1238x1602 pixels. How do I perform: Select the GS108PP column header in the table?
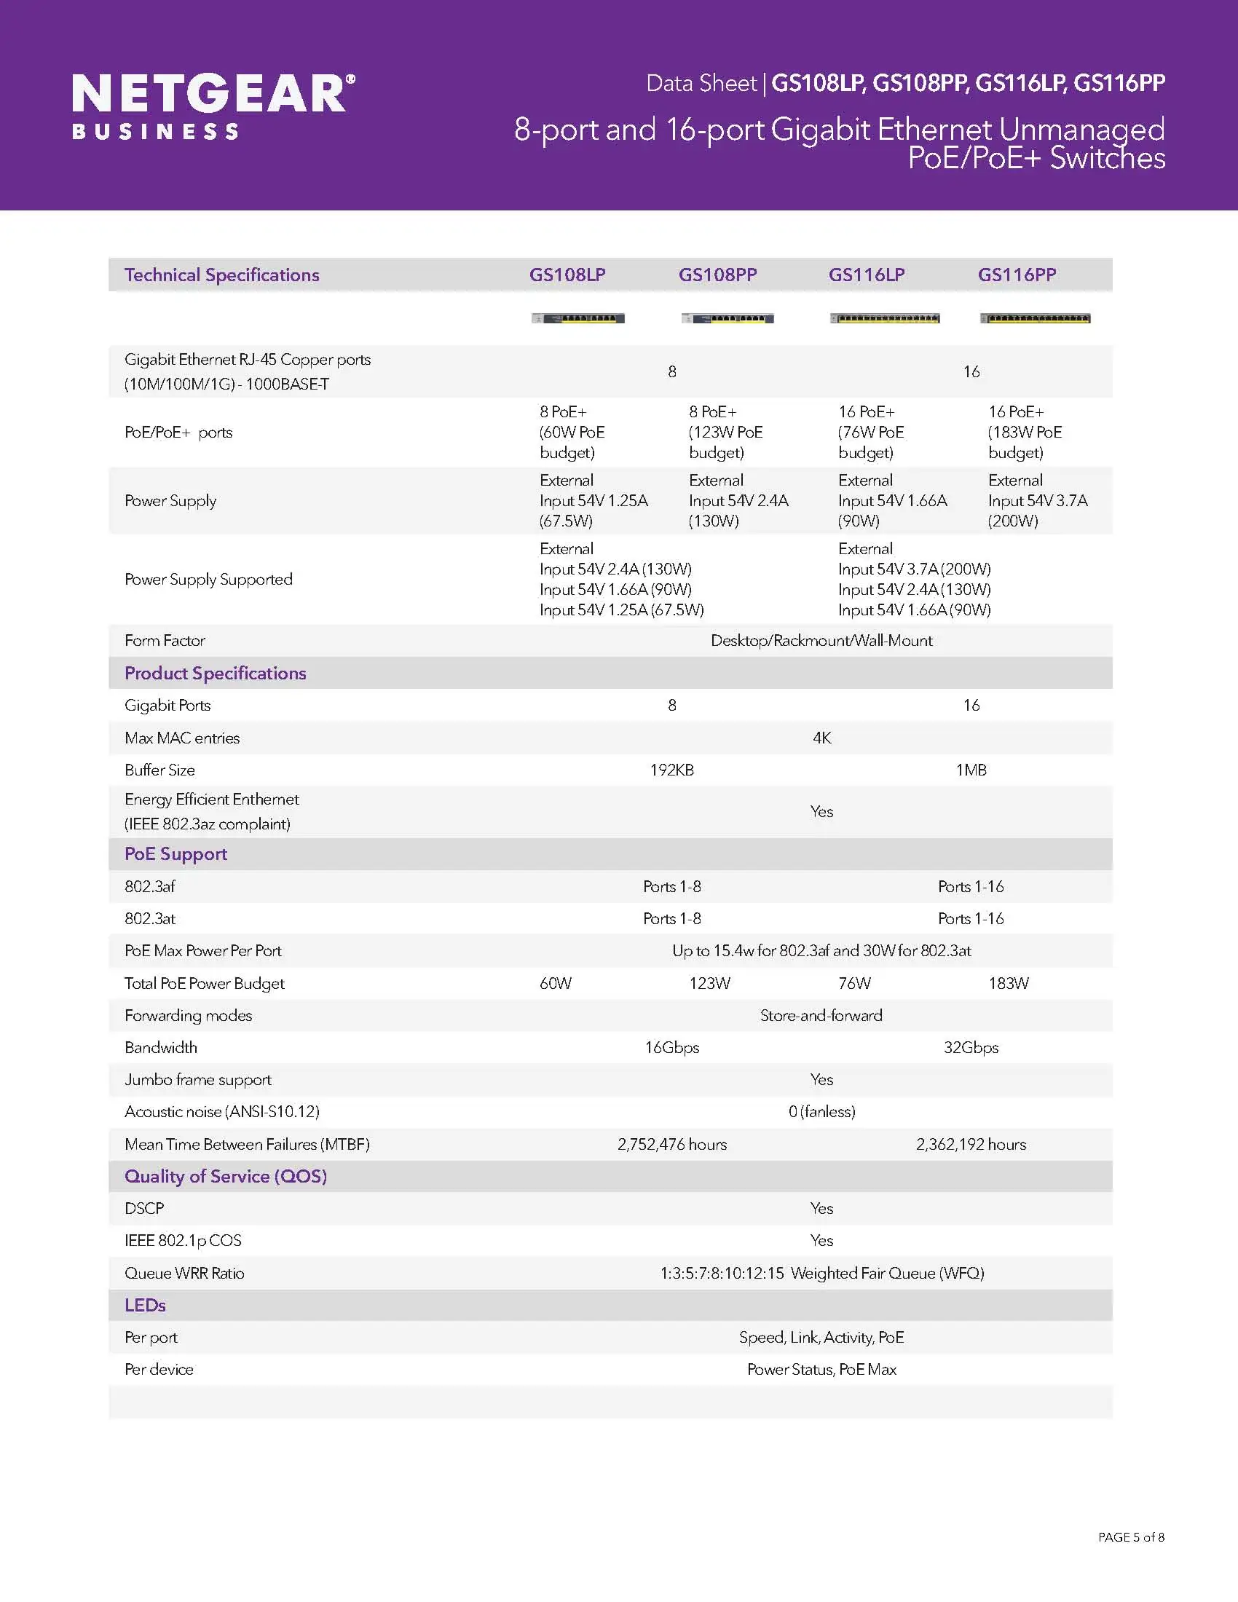[717, 275]
